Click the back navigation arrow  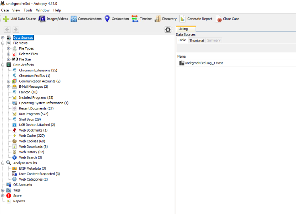coord(7,30)
